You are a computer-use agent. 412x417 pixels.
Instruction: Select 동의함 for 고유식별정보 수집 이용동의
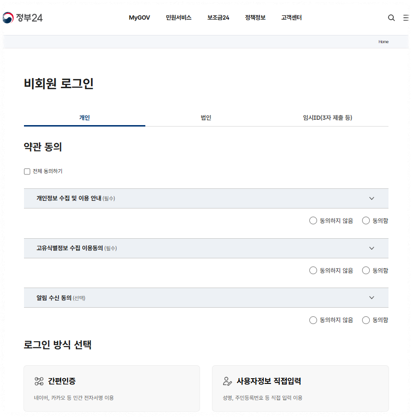click(x=366, y=270)
